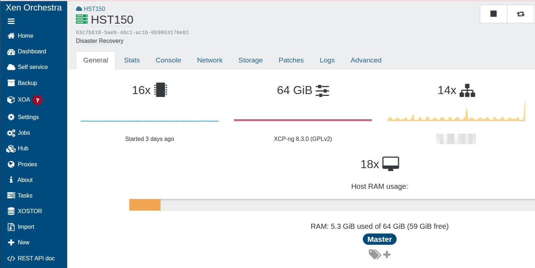
Task: Toggle the hamburger sidebar menu
Action: pyautogui.click(x=11, y=21)
